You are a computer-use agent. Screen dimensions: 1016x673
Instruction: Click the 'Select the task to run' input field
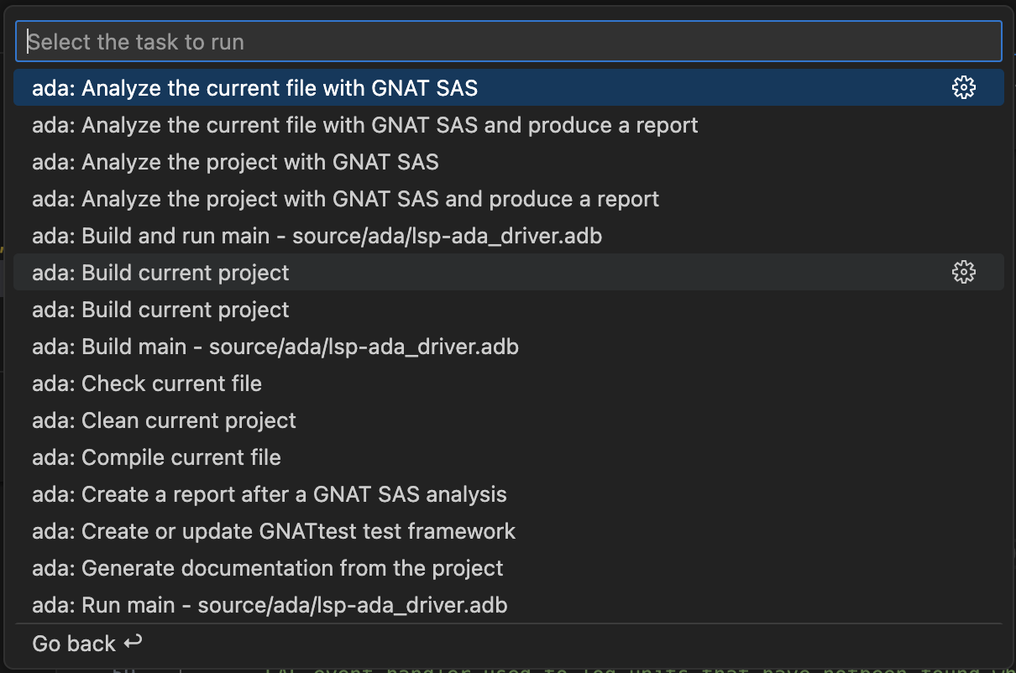(x=508, y=41)
